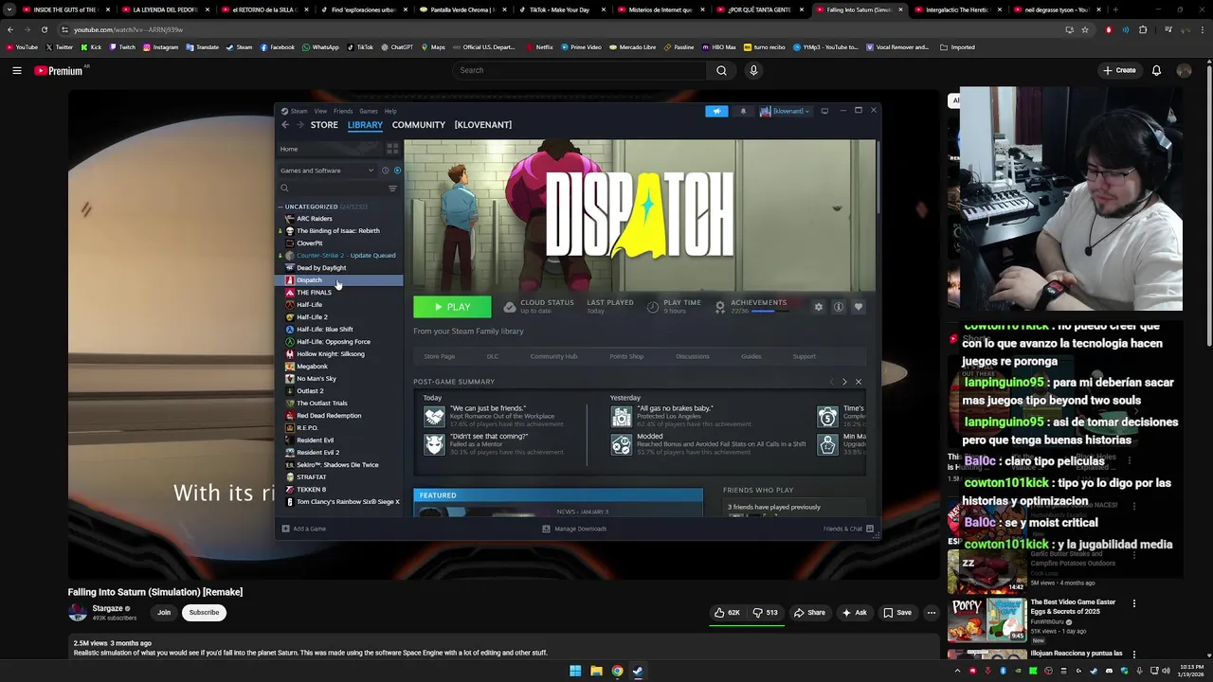The height and width of the screenshot is (682, 1213).
Task: Open the View menu in Steam
Action: point(320,111)
